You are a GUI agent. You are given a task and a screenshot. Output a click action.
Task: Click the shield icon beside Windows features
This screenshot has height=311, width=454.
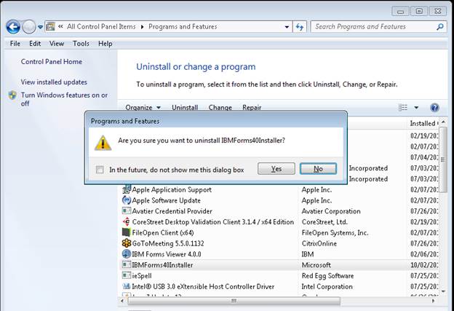[x=12, y=95]
